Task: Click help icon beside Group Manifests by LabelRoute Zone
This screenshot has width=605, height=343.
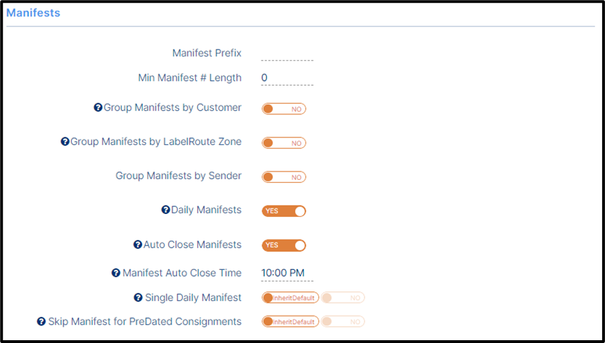Action: click(x=65, y=142)
